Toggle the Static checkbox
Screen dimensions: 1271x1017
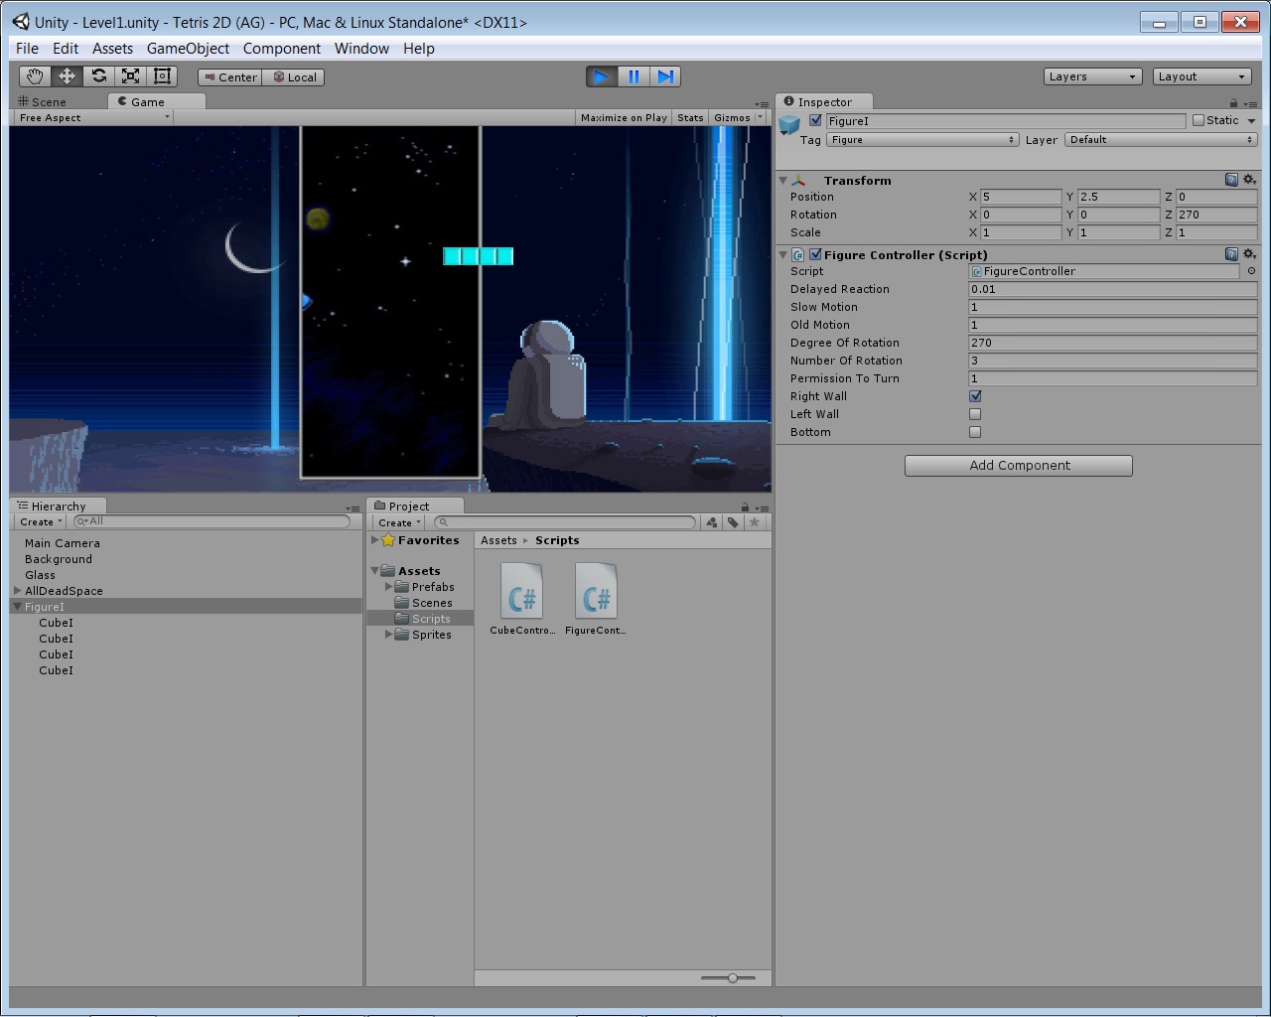pyautogui.click(x=1199, y=120)
